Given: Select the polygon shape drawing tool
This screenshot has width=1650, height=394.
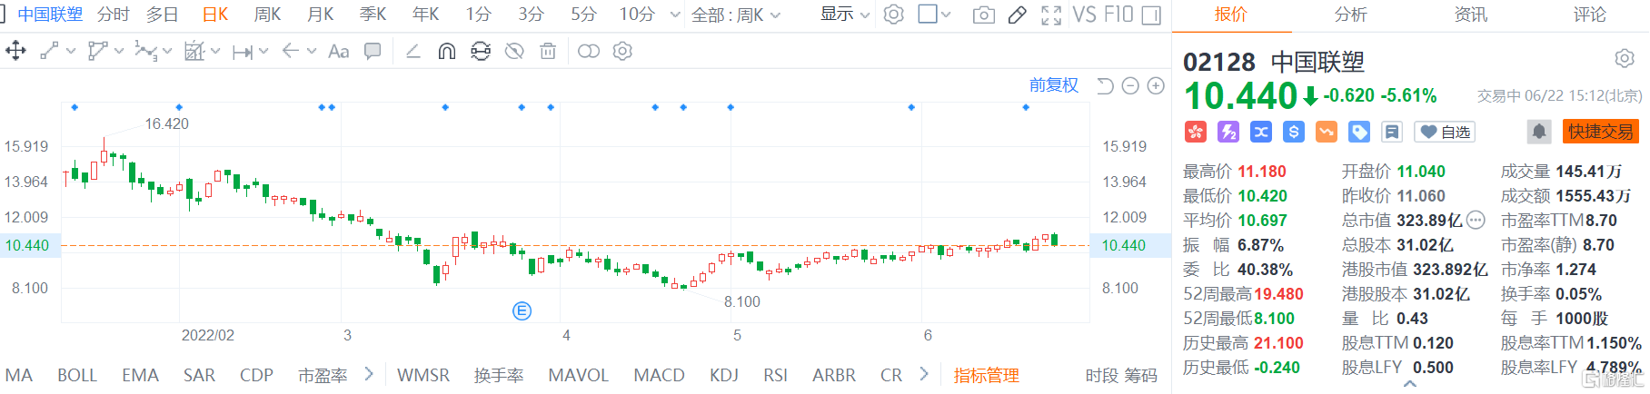Looking at the screenshot, I should coord(97,51).
